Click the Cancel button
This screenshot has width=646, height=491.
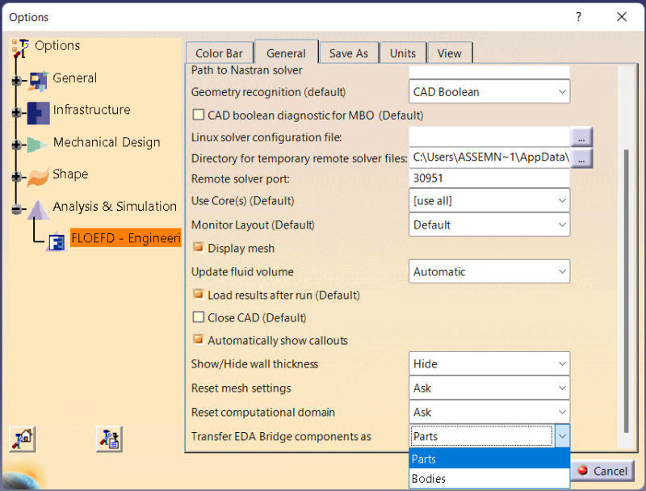602,471
